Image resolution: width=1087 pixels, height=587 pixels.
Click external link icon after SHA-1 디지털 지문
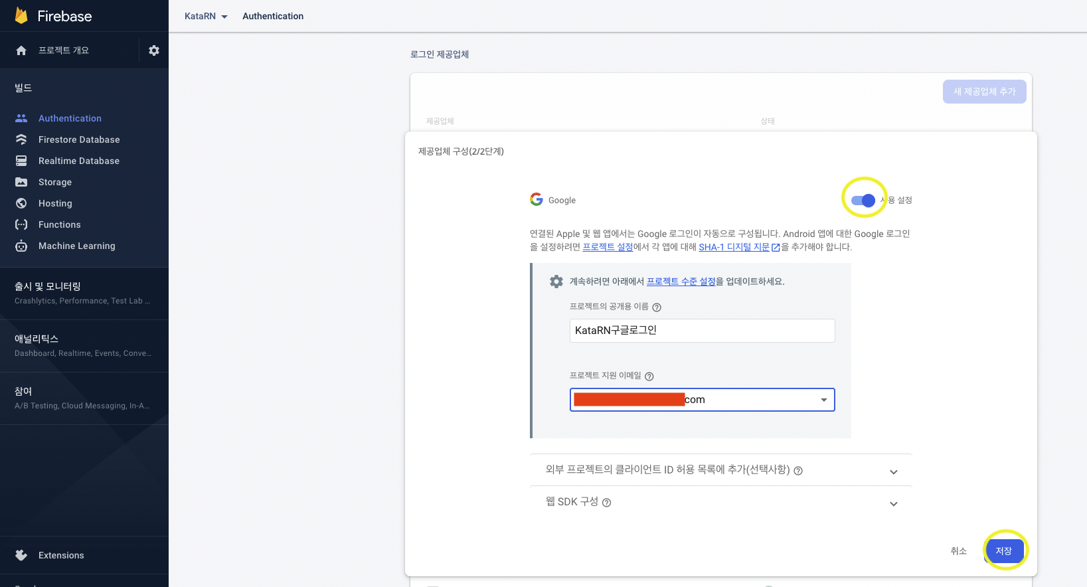776,248
